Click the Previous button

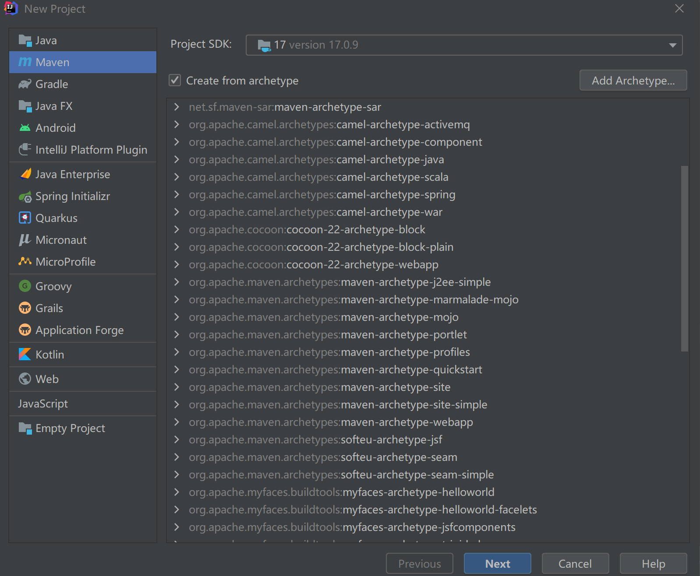[x=420, y=563]
